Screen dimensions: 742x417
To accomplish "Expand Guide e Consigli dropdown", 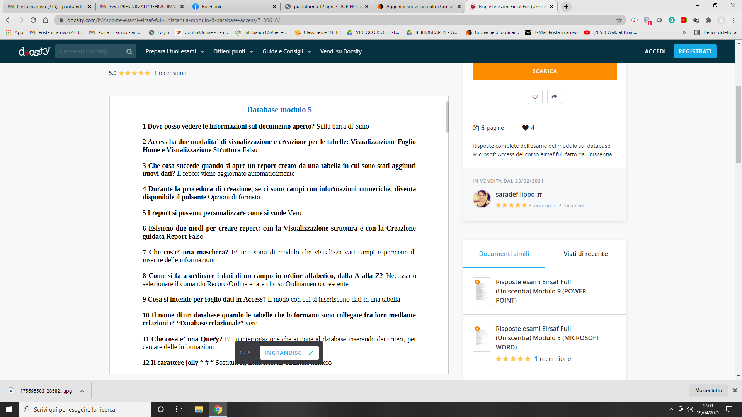I will pyautogui.click(x=287, y=51).
